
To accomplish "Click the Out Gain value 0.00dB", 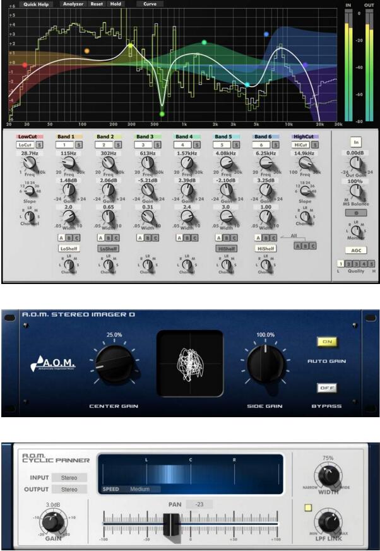I will pyautogui.click(x=355, y=153).
